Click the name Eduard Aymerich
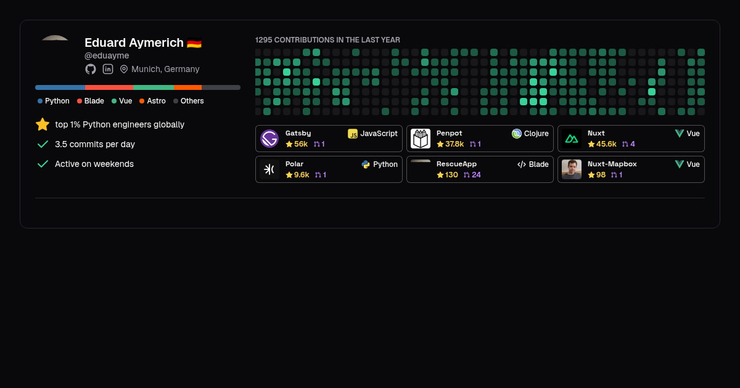The height and width of the screenshot is (388, 740). coord(134,42)
